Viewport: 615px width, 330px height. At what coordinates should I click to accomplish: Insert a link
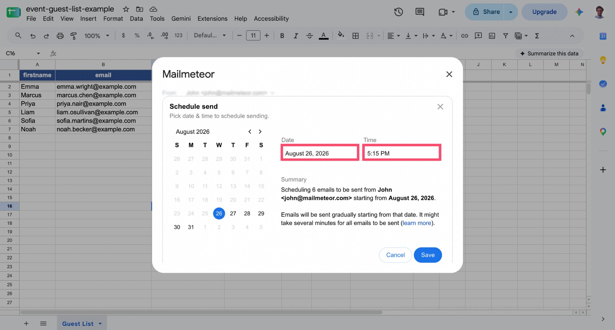pos(464,36)
